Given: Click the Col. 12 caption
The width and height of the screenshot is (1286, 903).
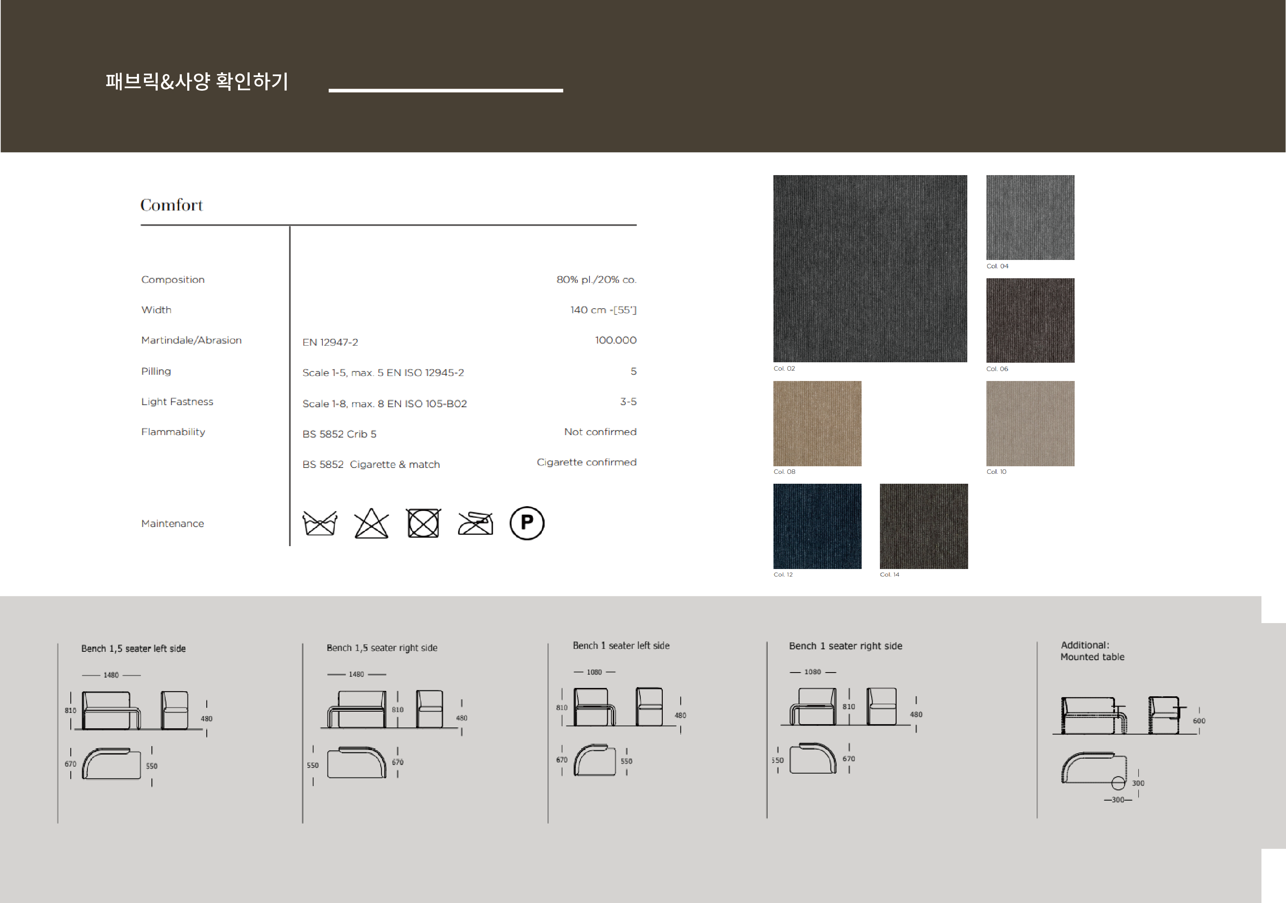Looking at the screenshot, I should tap(783, 574).
